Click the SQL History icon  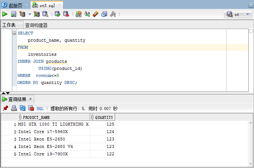pyautogui.click(x=104, y=14)
